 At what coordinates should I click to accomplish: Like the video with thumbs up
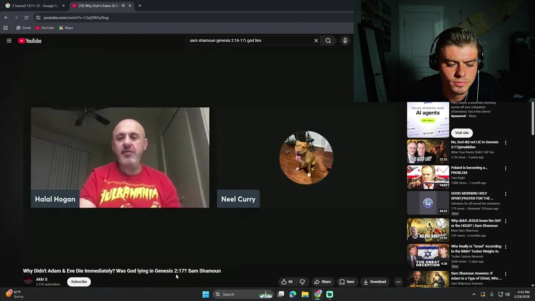pos(287,282)
